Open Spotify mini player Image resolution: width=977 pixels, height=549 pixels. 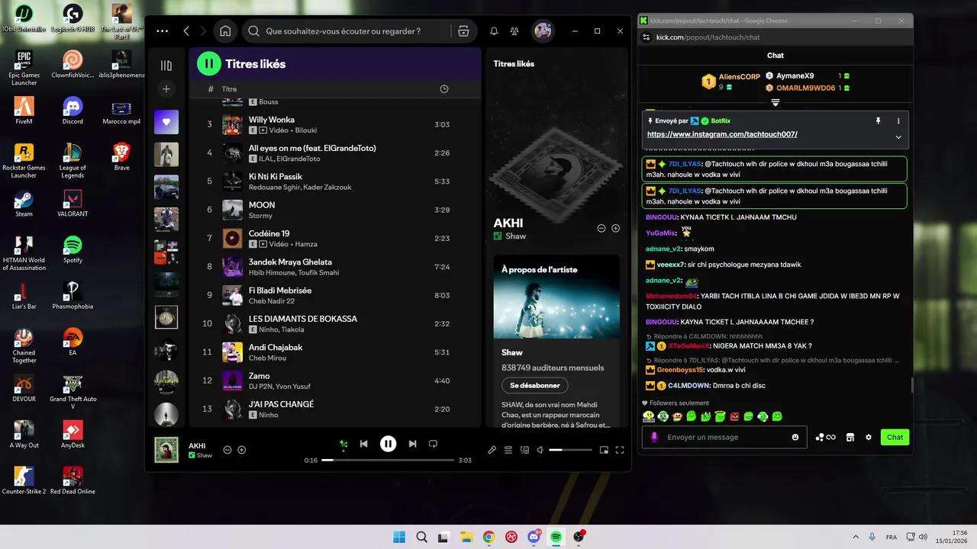604,450
